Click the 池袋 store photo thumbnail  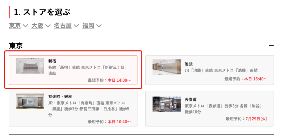pos(166,67)
